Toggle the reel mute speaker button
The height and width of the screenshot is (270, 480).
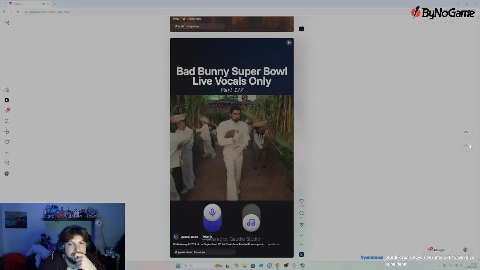(289, 43)
